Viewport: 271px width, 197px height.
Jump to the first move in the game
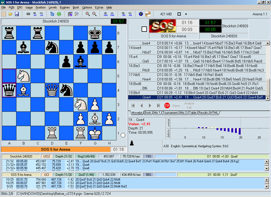coord(133,106)
